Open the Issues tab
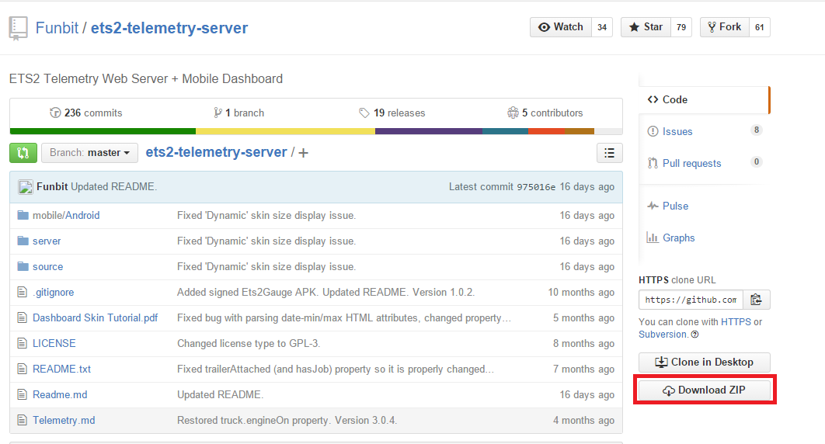Image resolution: width=825 pixels, height=444 pixels. coord(677,131)
